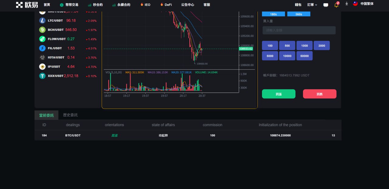
Task: Select the 180s duration option
Action: [273, 14]
